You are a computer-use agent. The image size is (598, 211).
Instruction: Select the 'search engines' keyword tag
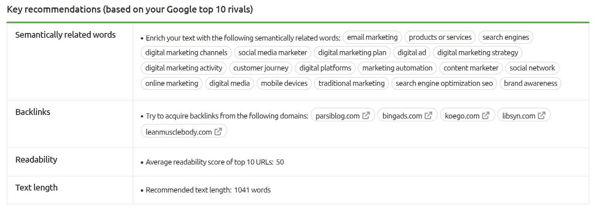(x=506, y=37)
